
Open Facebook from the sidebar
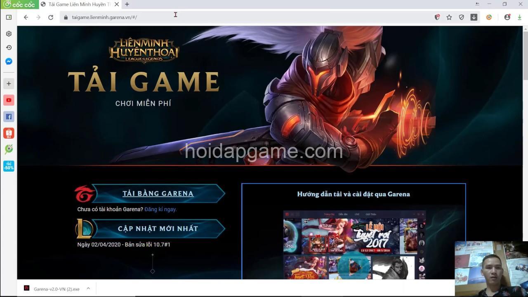(9, 117)
